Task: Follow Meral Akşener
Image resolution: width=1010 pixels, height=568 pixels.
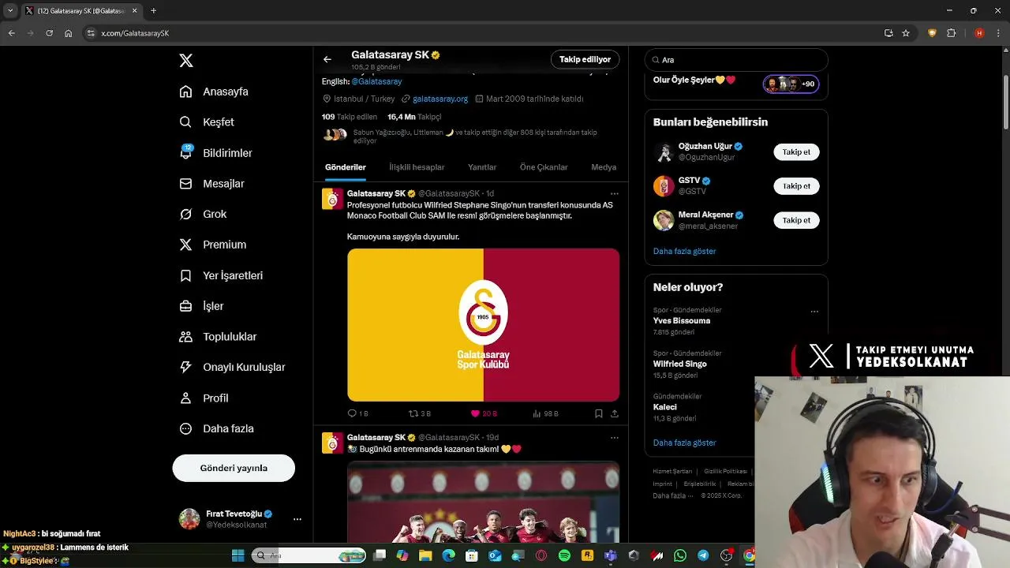Action: click(796, 220)
